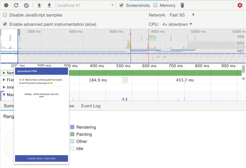The width and height of the screenshot is (246, 168).
Task: Click the 10000 ms overview label
Action: (198, 32)
